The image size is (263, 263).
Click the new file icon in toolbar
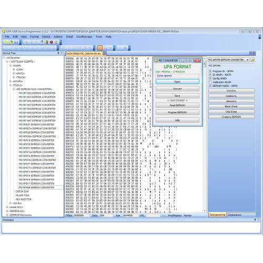6,42
